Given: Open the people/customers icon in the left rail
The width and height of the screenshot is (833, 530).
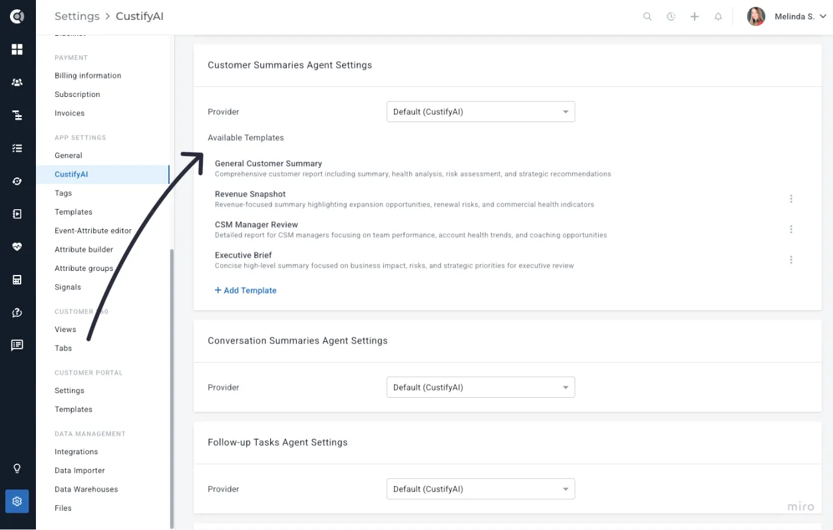Looking at the screenshot, I should (x=17, y=82).
